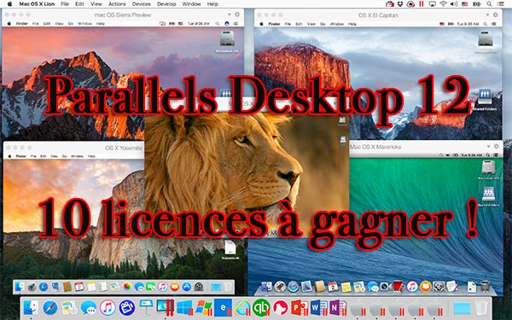Open Wi-Fi status in the top menu bar
Screen dimensions: 512x320
(x=443, y=4)
